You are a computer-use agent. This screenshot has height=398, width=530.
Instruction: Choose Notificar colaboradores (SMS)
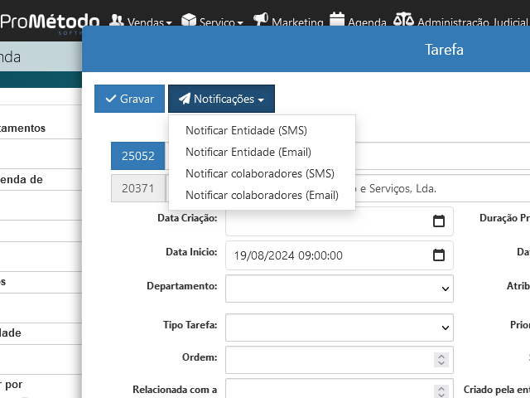click(x=260, y=173)
